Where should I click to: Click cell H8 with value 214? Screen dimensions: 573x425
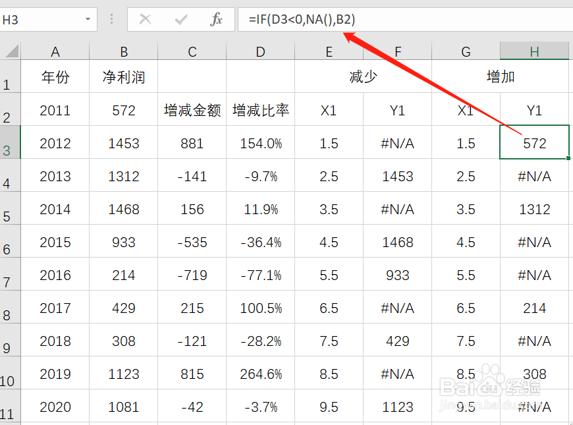[534, 308]
